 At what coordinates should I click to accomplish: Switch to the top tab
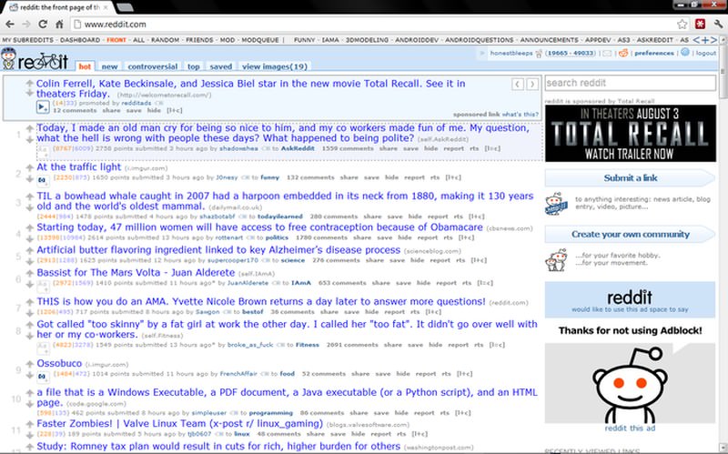coord(194,66)
